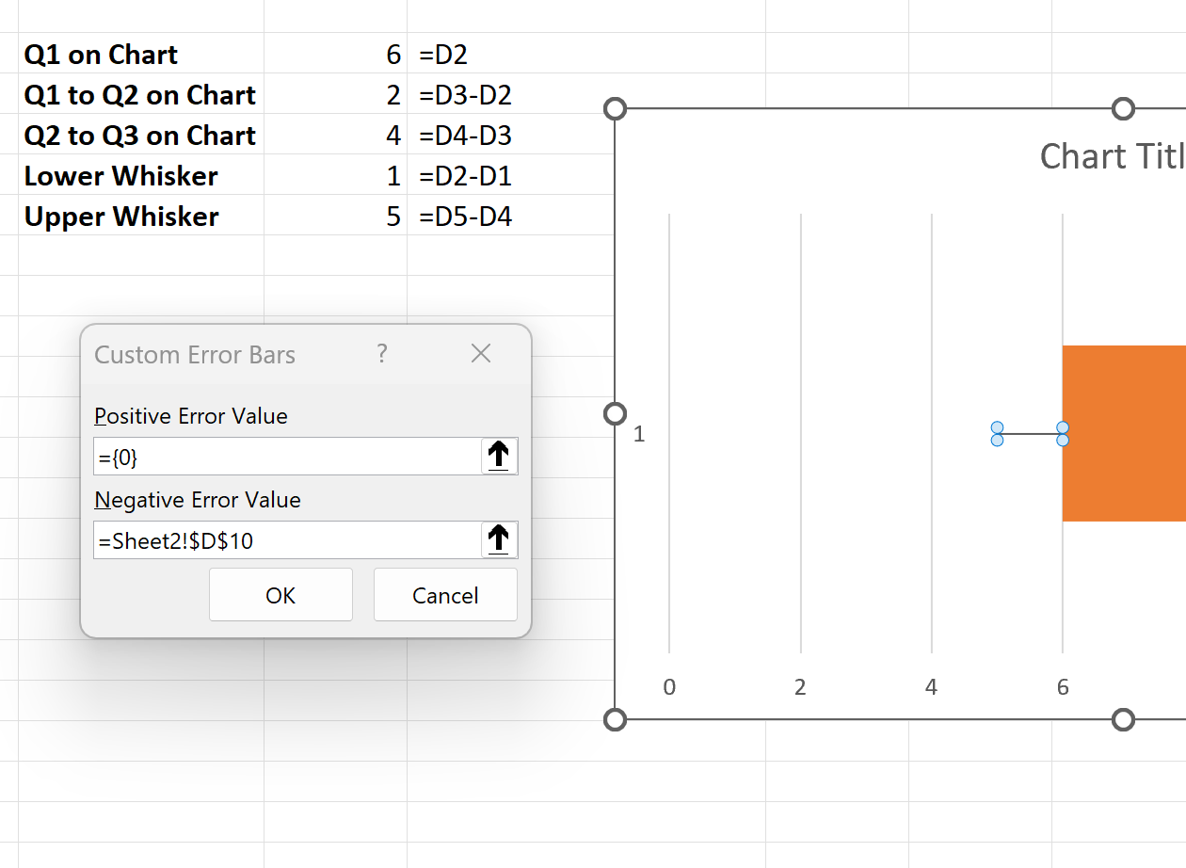Close the Custom Error Bars dialog with X
Image resolution: width=1186 pixels, height=868 pixels.
[x=480, y=353]
